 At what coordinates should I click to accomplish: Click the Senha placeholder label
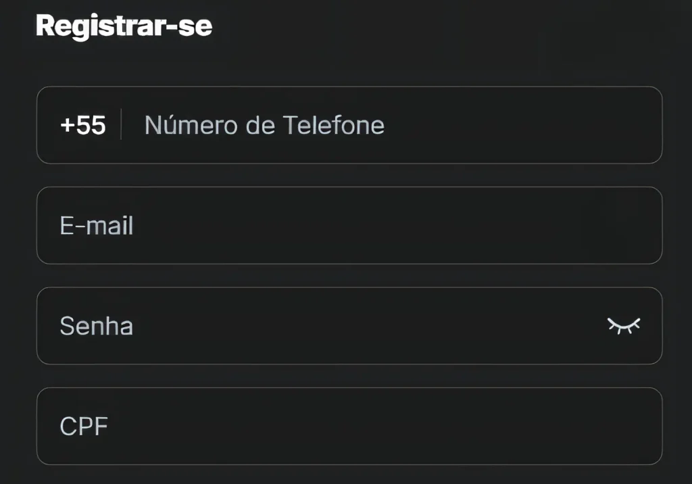coord(97,326)
